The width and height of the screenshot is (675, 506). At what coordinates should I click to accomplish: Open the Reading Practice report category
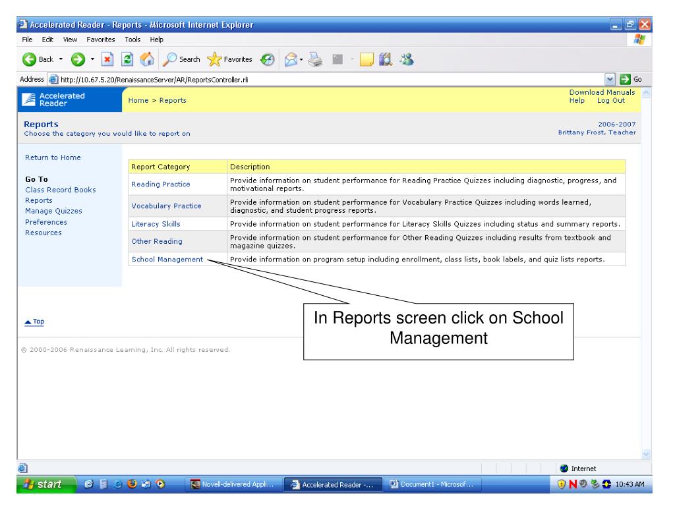point(161,184)
